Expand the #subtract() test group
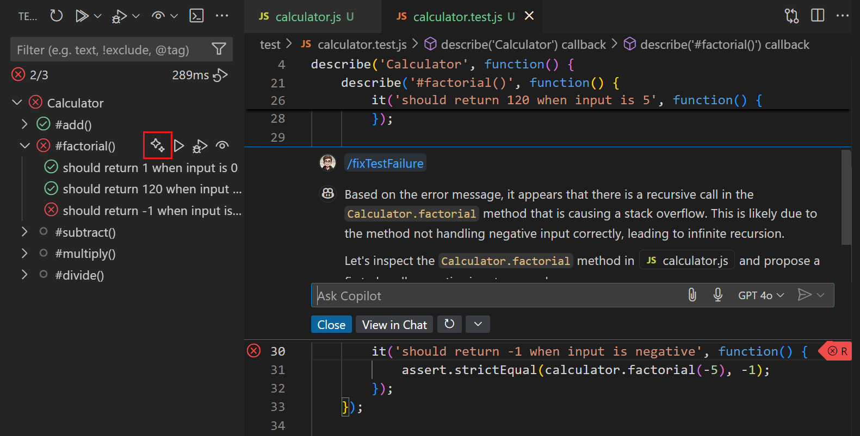860x436 pixels. [x=24, y=232]
